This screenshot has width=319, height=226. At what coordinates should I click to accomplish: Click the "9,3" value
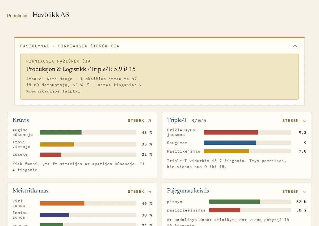(303, 132)
